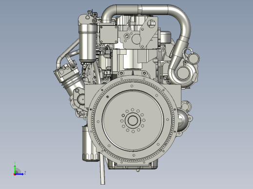
Task: Pick the turbocharger compressor housing
Action: point(183,74)
